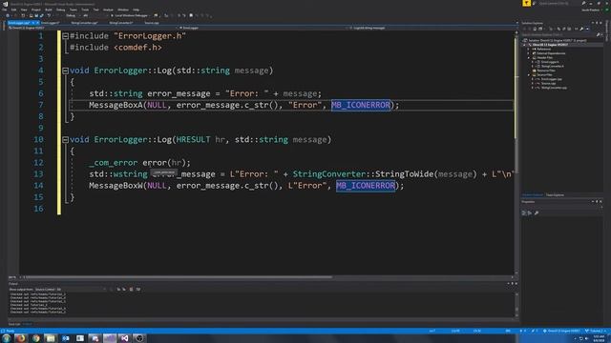Image resolution: width=611 pixels, height=343 pixels.
Task: Click MessageBoxW on line 14
Action: pos(116,186)
